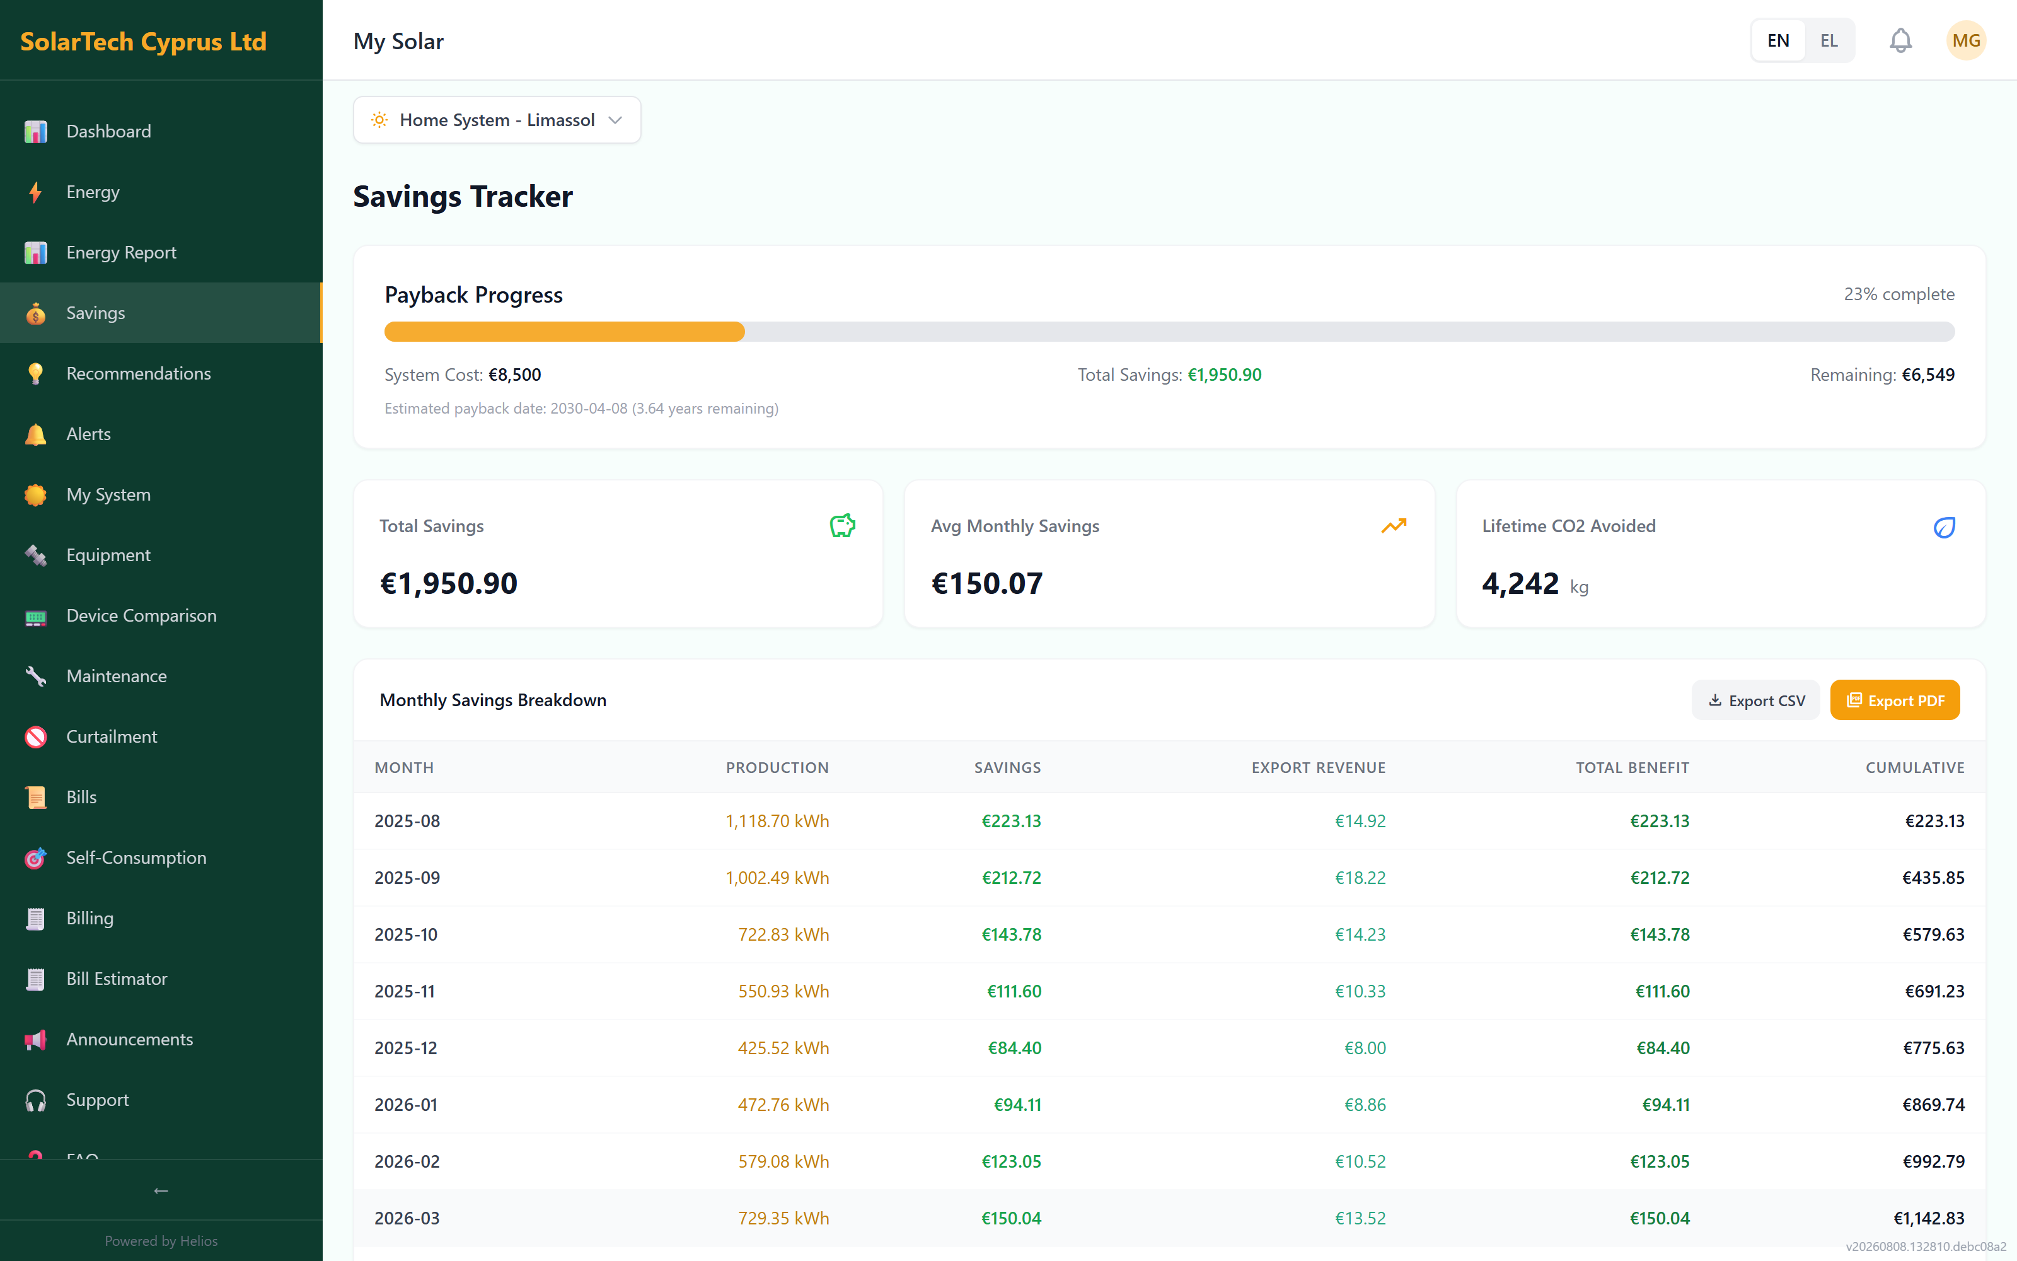Click the EXPORT REVENUE column header

1319,768
